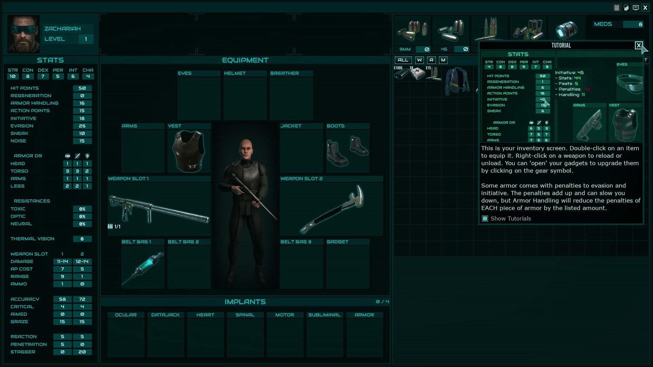This screenshot has height=367, width=653.
Task: Open the journal clipboard icon
Action: (x=616, y=7)
